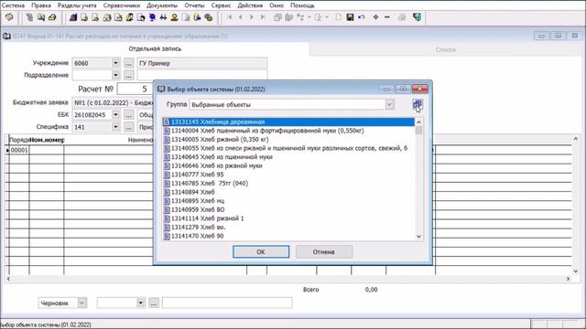Click the undo arrow icon in toolbar
The image size is (586, 329).
point(361,17)
